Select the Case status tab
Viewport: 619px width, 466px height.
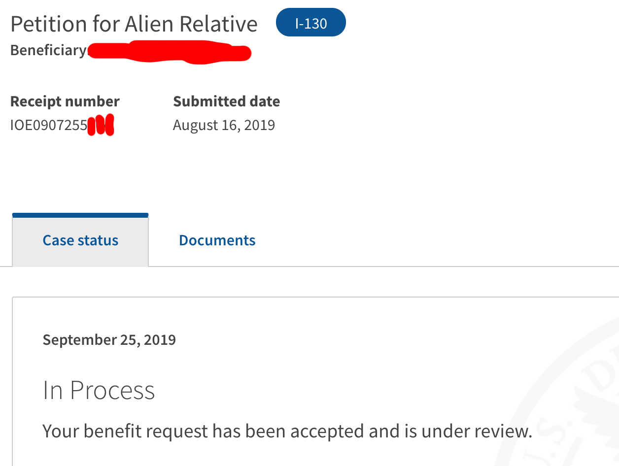[80, 240]
